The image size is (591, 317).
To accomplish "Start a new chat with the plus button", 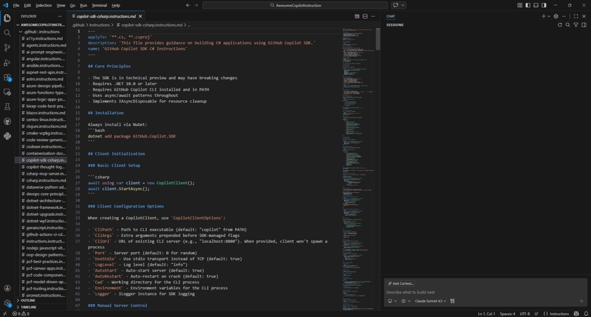I will click(x=544, y=16).
